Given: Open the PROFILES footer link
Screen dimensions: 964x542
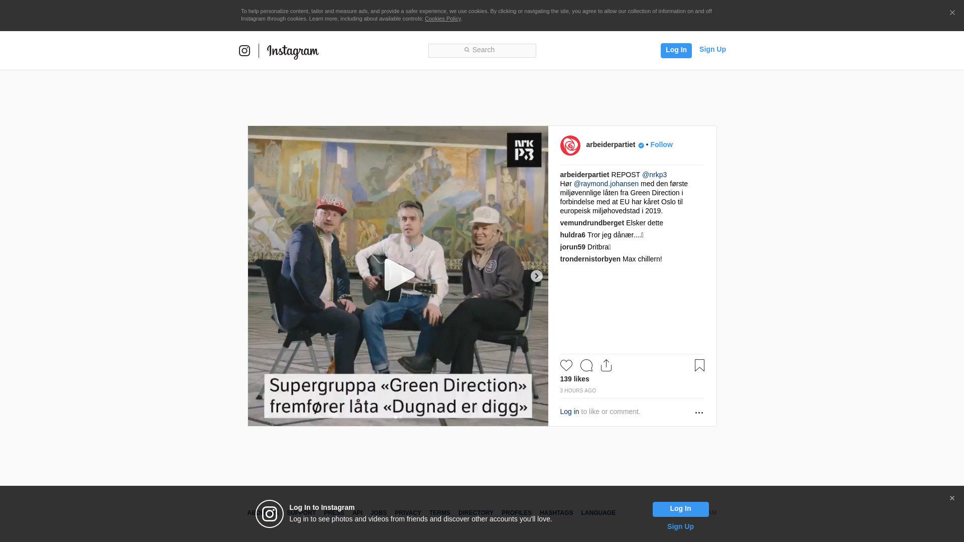Looking at the screenshot, I should 517,513.
